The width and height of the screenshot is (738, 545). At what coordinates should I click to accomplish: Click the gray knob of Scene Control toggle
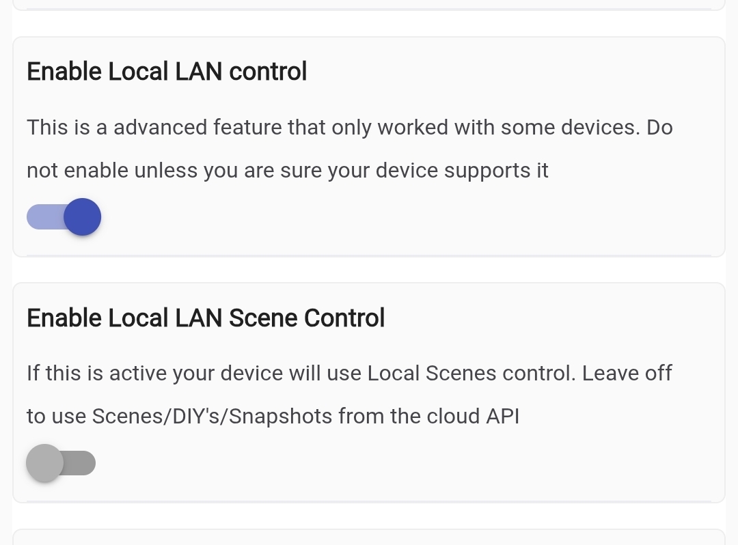coord(44,463)
